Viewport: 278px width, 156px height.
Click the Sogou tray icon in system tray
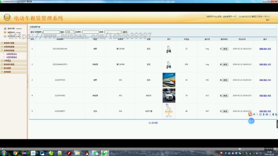pos(221,153)
